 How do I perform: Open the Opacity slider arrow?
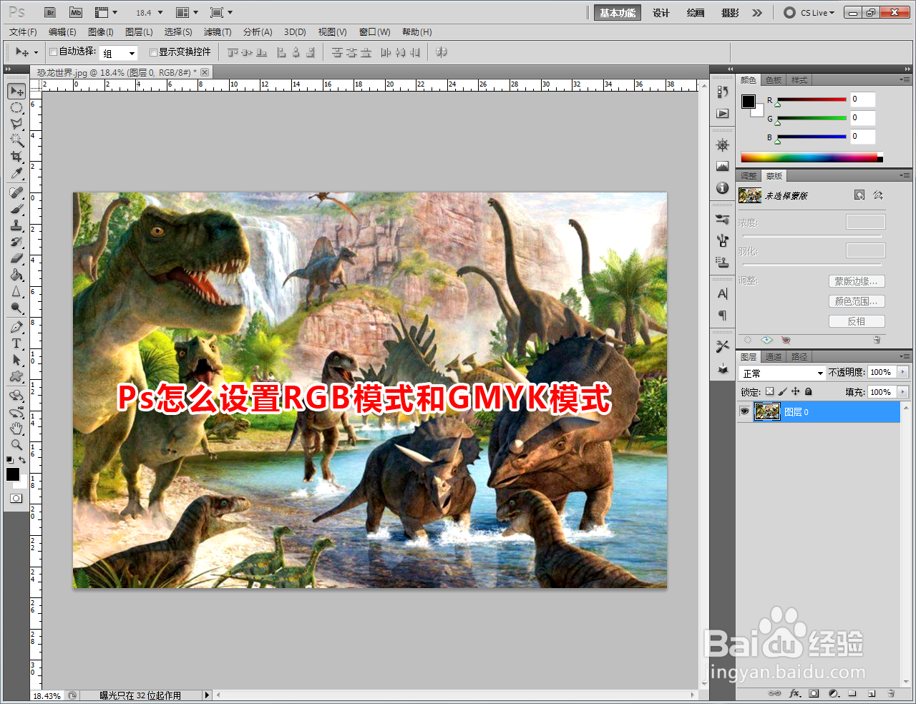tap(902, 372)
